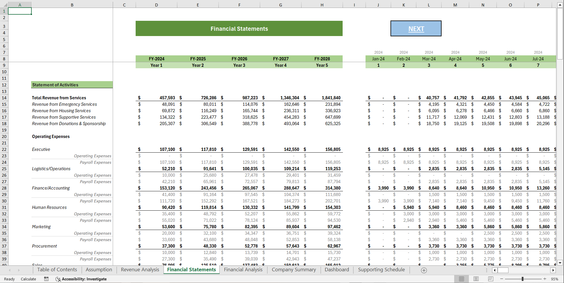Viewport: 564px width, 283px height.
Task: Select the Normal view icon
Action: click(x=461, y=279)
